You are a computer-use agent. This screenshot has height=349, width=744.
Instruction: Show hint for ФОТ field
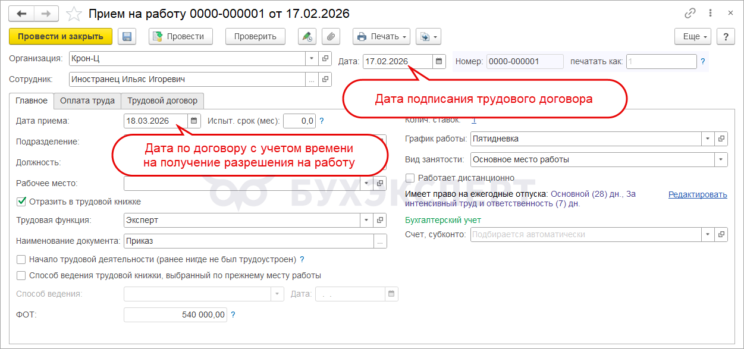pyautogui.click(x=233, y=315)
